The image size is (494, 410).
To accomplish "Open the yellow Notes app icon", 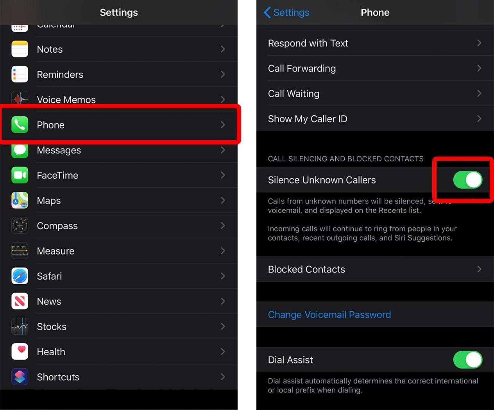I will 20,49.
